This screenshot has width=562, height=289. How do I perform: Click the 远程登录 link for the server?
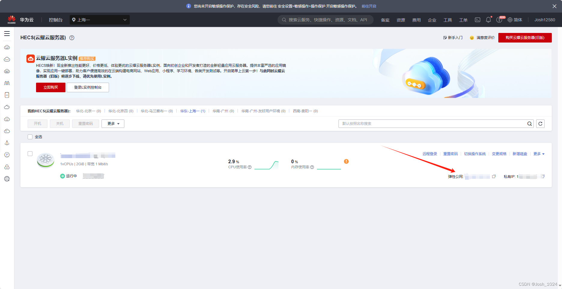tap(430, 154)
